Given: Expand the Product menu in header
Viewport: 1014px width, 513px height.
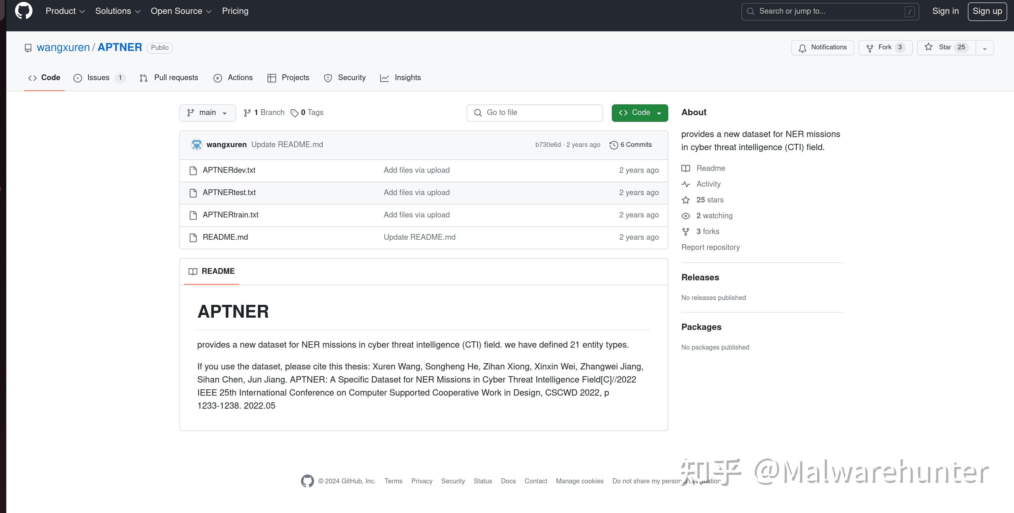Looking at the screenshot, I should click(65, 11).
